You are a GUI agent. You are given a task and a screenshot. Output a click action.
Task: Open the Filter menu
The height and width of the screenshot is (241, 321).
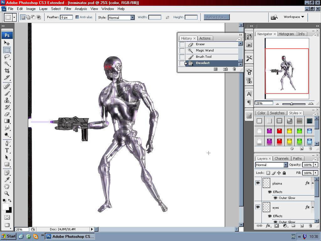tap(68, 9)
